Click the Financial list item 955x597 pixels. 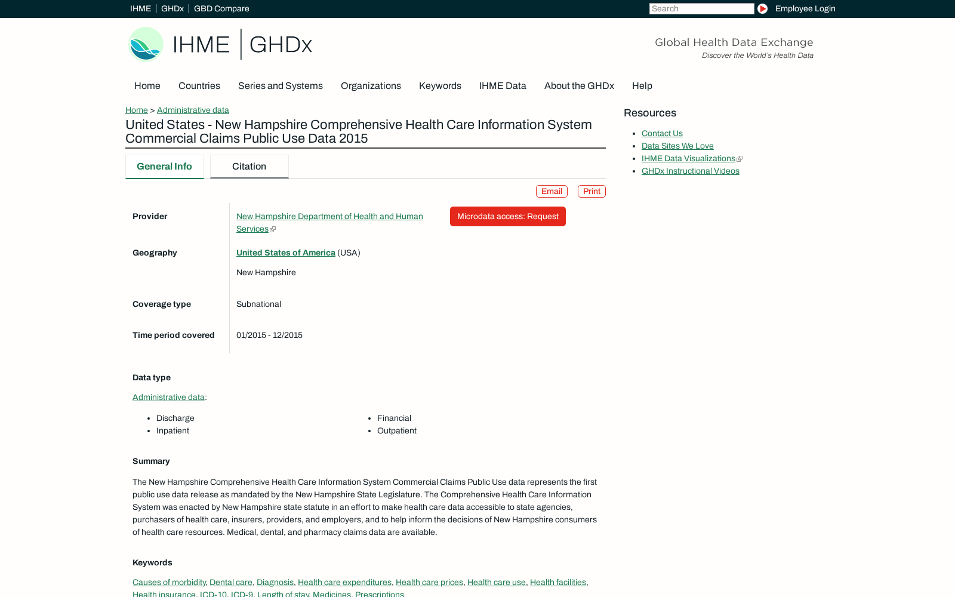[x=394, y=418]
